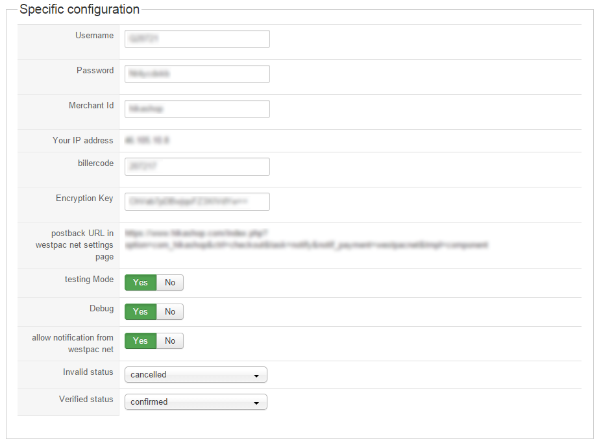Open the Invalid status dropdown

click(x=195, y=375)
